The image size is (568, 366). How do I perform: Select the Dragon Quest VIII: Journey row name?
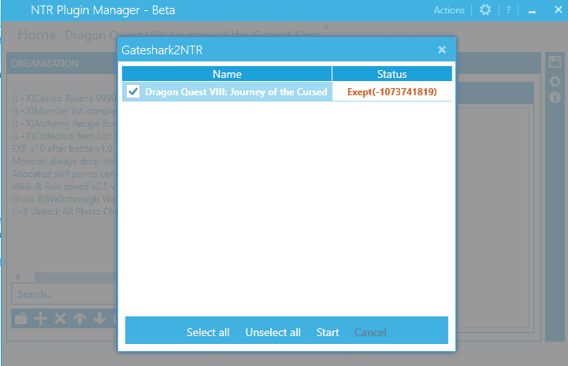click(x=236, y=92)
